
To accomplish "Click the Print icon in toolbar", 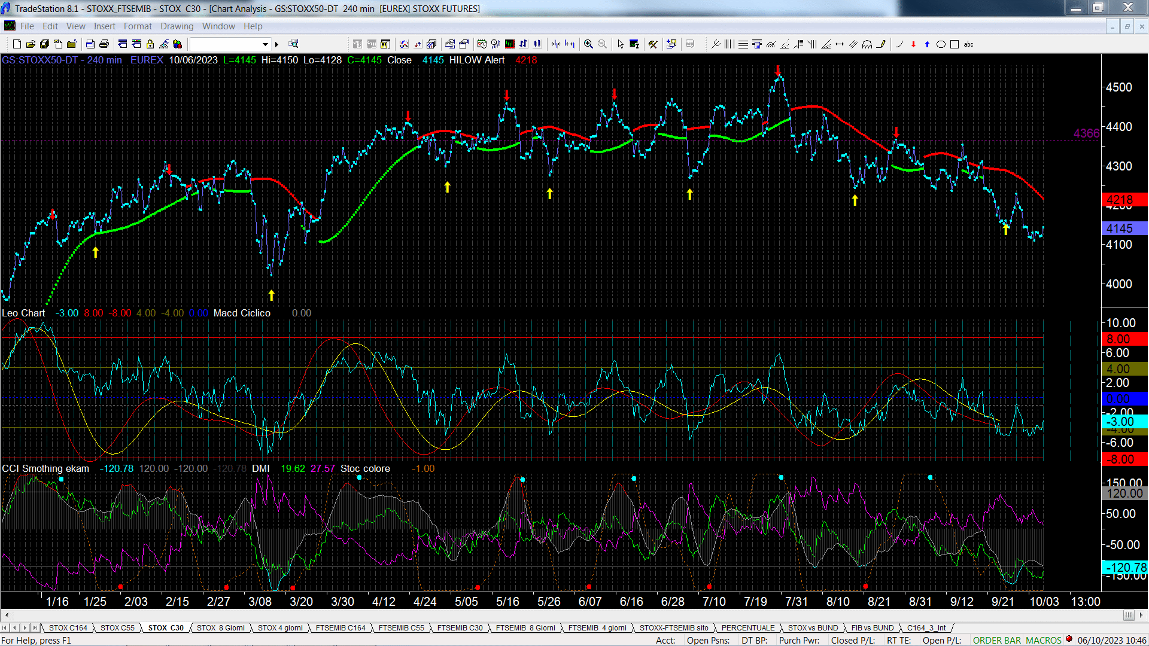I will [104, 44].
